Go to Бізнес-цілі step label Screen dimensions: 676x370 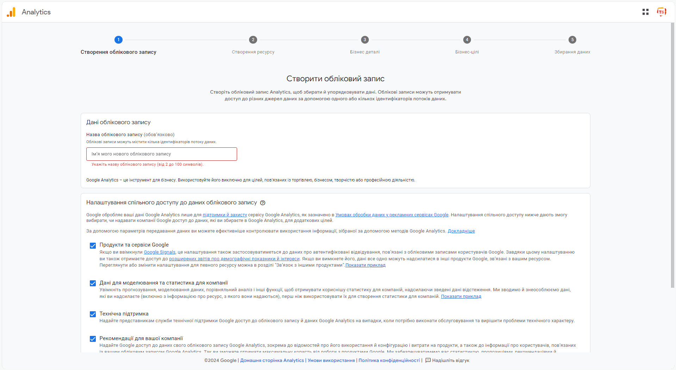[x=467, y=52]
